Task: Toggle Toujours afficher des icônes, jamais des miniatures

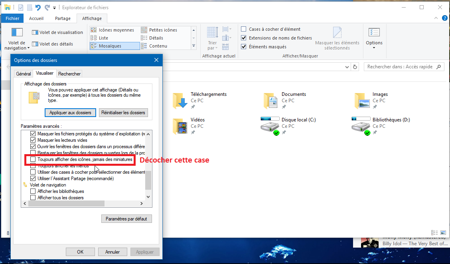Action: pyautogui.click(x=33, y=159)
